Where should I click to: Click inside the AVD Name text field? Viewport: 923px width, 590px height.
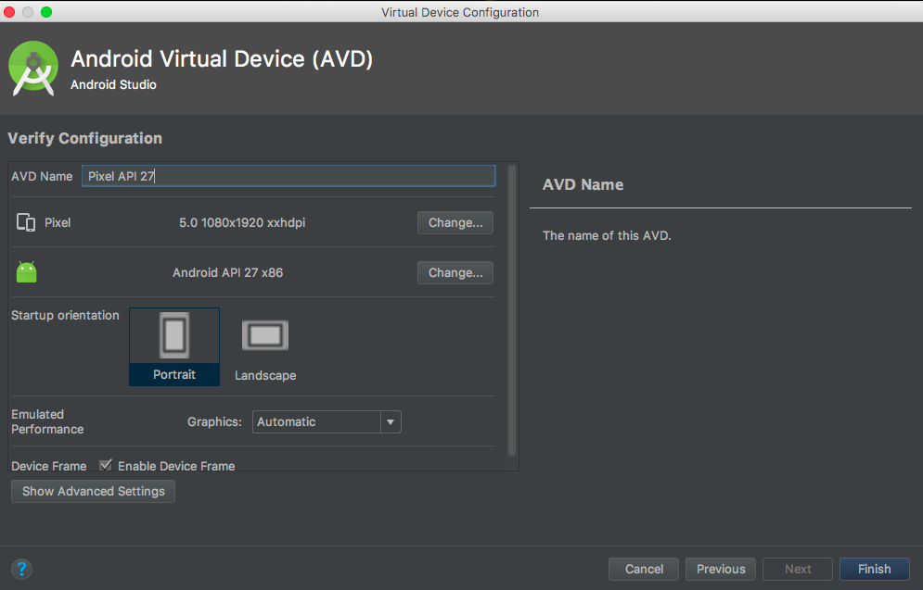point(288,175)
